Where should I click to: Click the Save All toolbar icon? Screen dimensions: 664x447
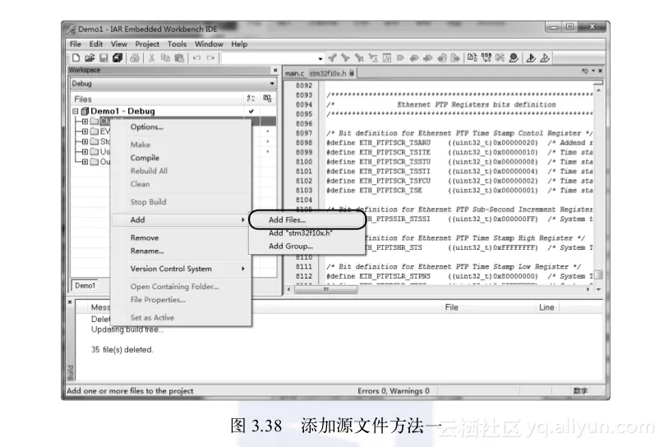(x=118, y=58)
